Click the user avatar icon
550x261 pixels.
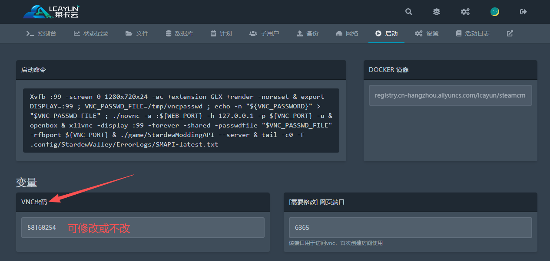(x=494, y=12)
